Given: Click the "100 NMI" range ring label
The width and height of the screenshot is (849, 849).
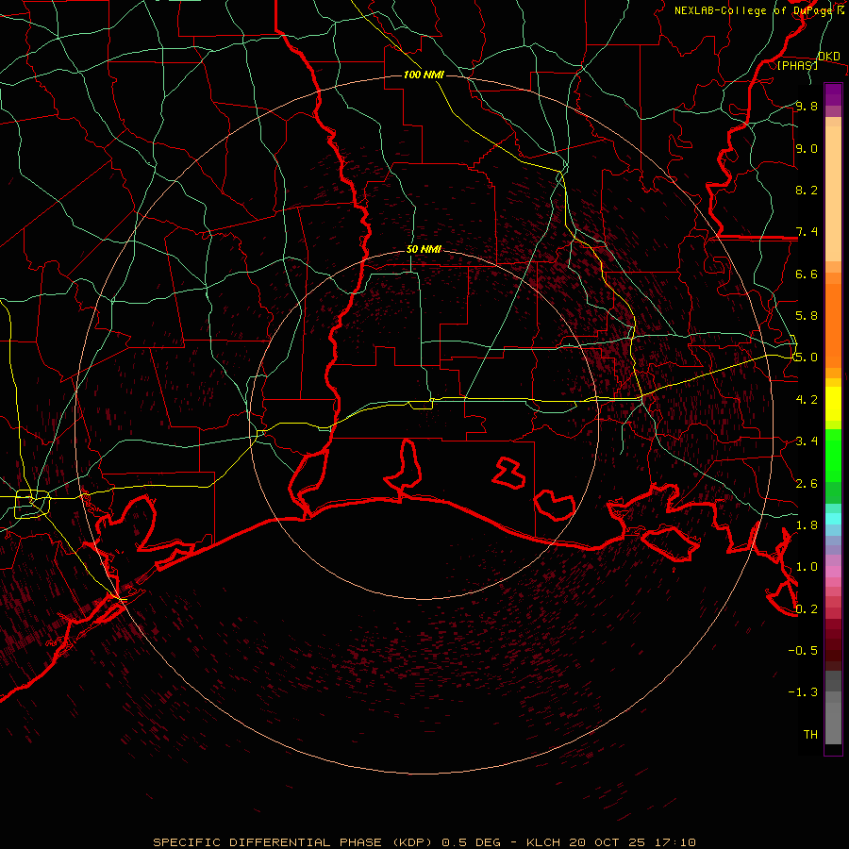Looking at the screenshot, I should (424, 75).
